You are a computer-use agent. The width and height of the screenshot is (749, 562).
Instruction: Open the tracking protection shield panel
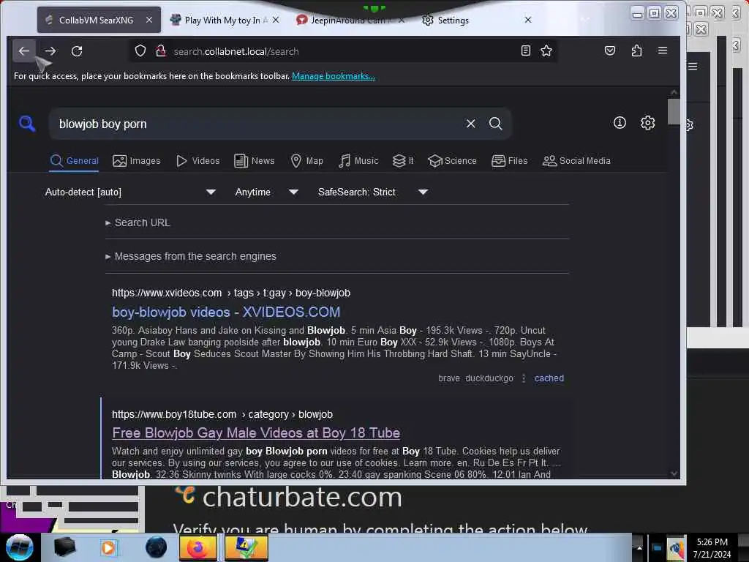[x=140, y=50]
